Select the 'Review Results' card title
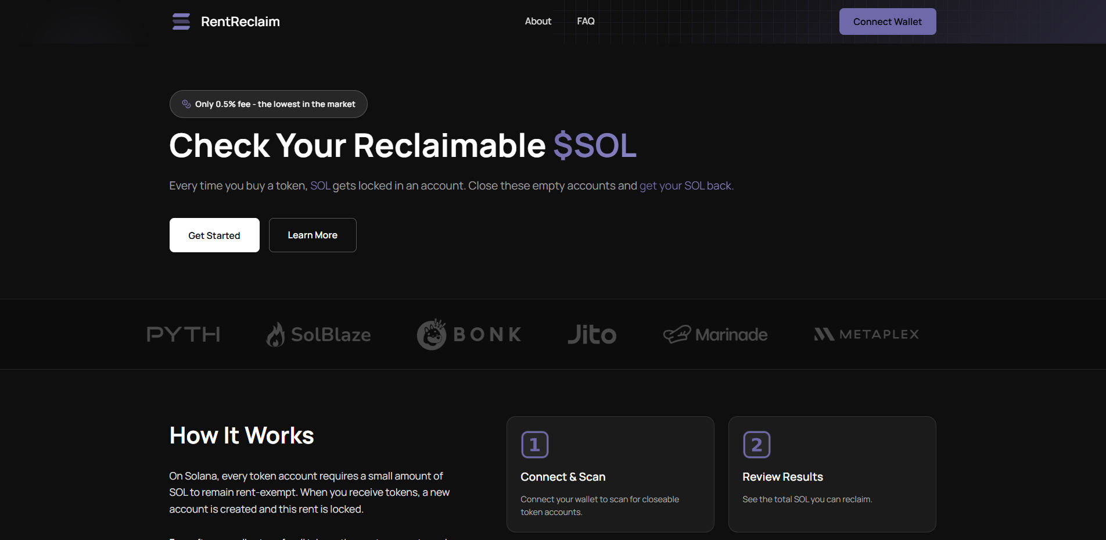The height and width of the screenshot is (540, 1106). (x=782, y=477)
